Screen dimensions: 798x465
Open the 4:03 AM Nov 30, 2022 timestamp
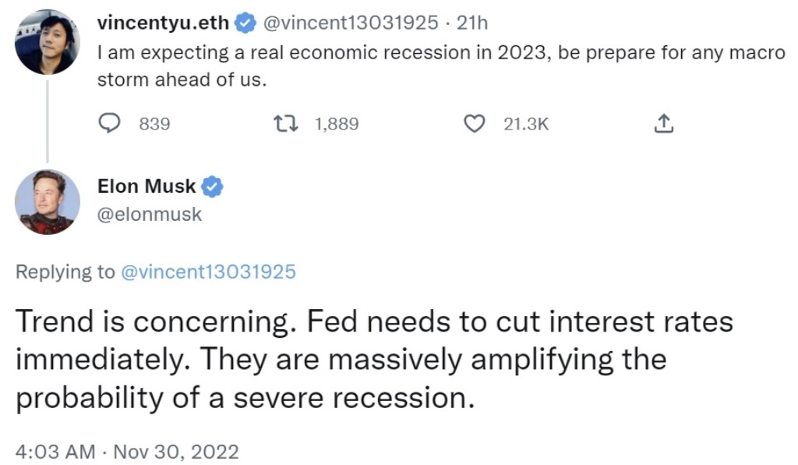tap(127, 451)
